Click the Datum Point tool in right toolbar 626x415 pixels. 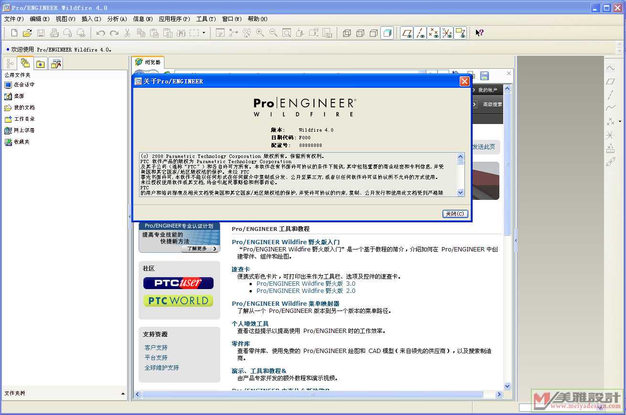pyautogui.click(x=610, y=122)
